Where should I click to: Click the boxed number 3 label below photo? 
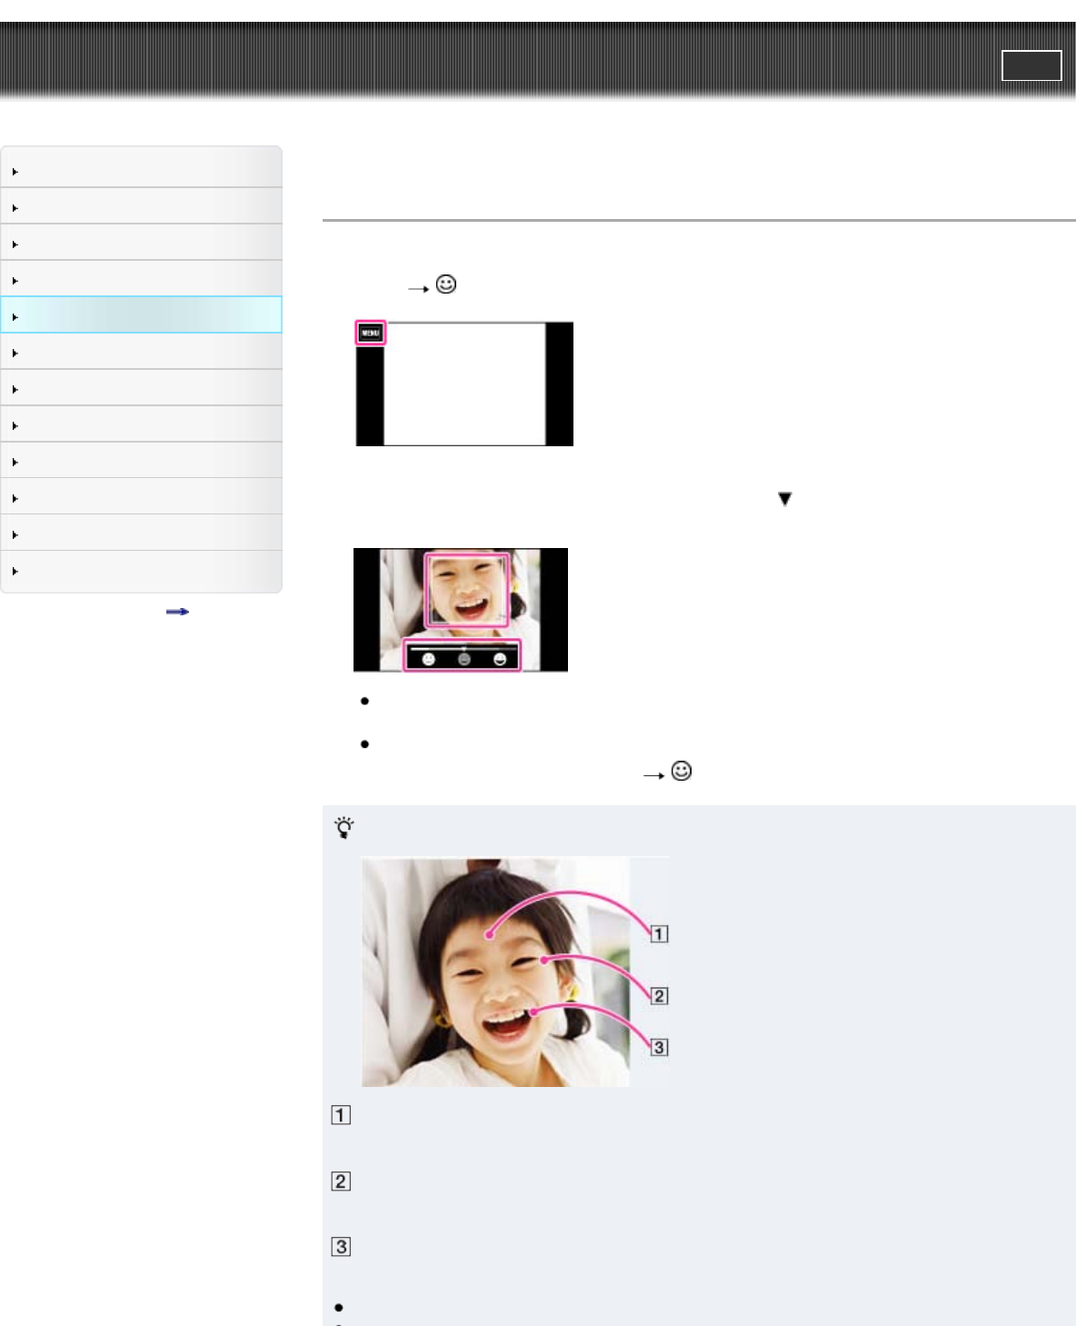coord(341,1247)
